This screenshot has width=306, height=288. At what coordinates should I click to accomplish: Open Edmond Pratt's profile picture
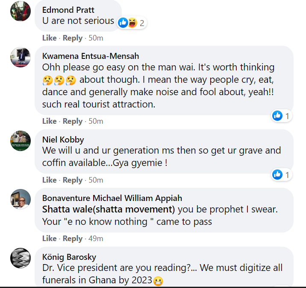pyautogui.click(x=20, y=11)
